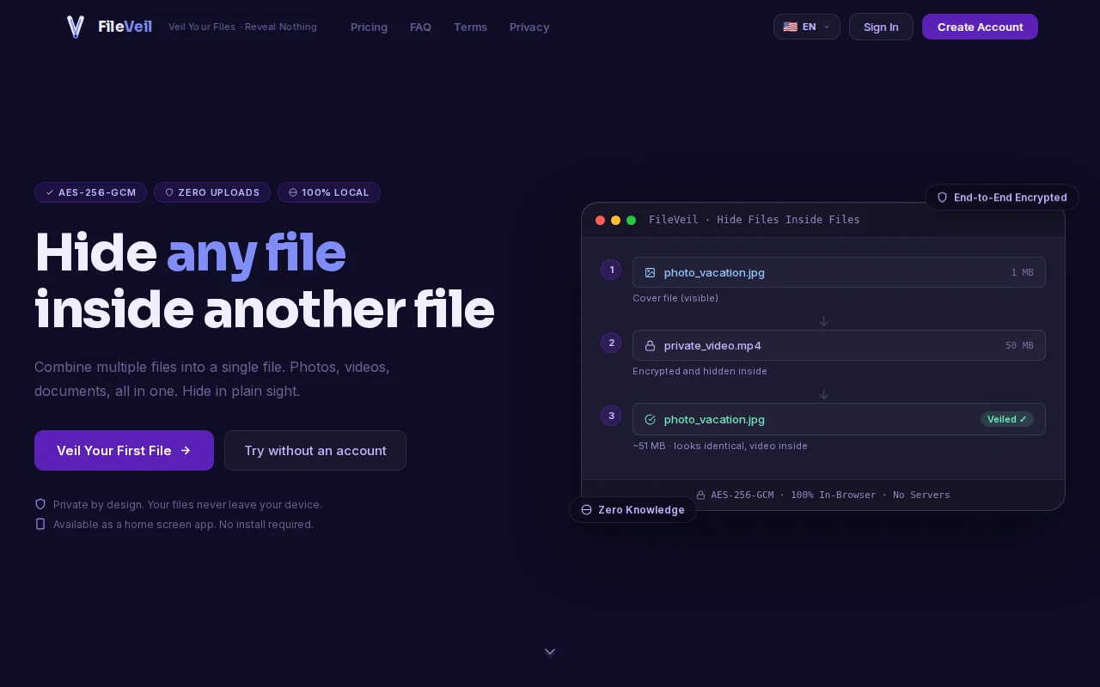Click the circle icon in 100% LOCAL badge

pyautogui.click(x=293, y=192)
